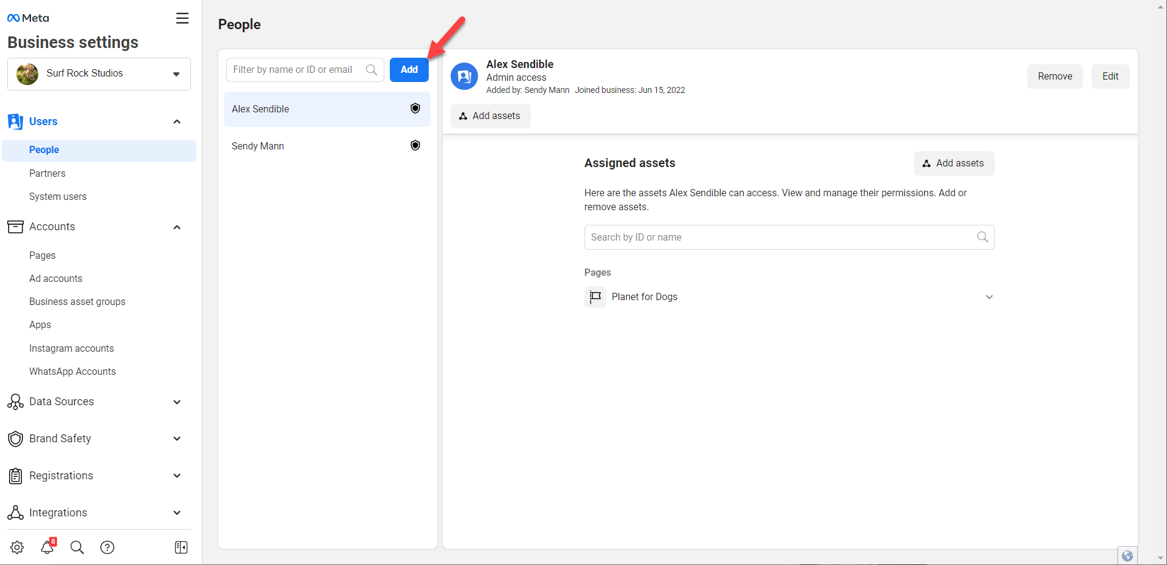
Task: Open notifications bell with badge
Action: click(x=47, y=547)
